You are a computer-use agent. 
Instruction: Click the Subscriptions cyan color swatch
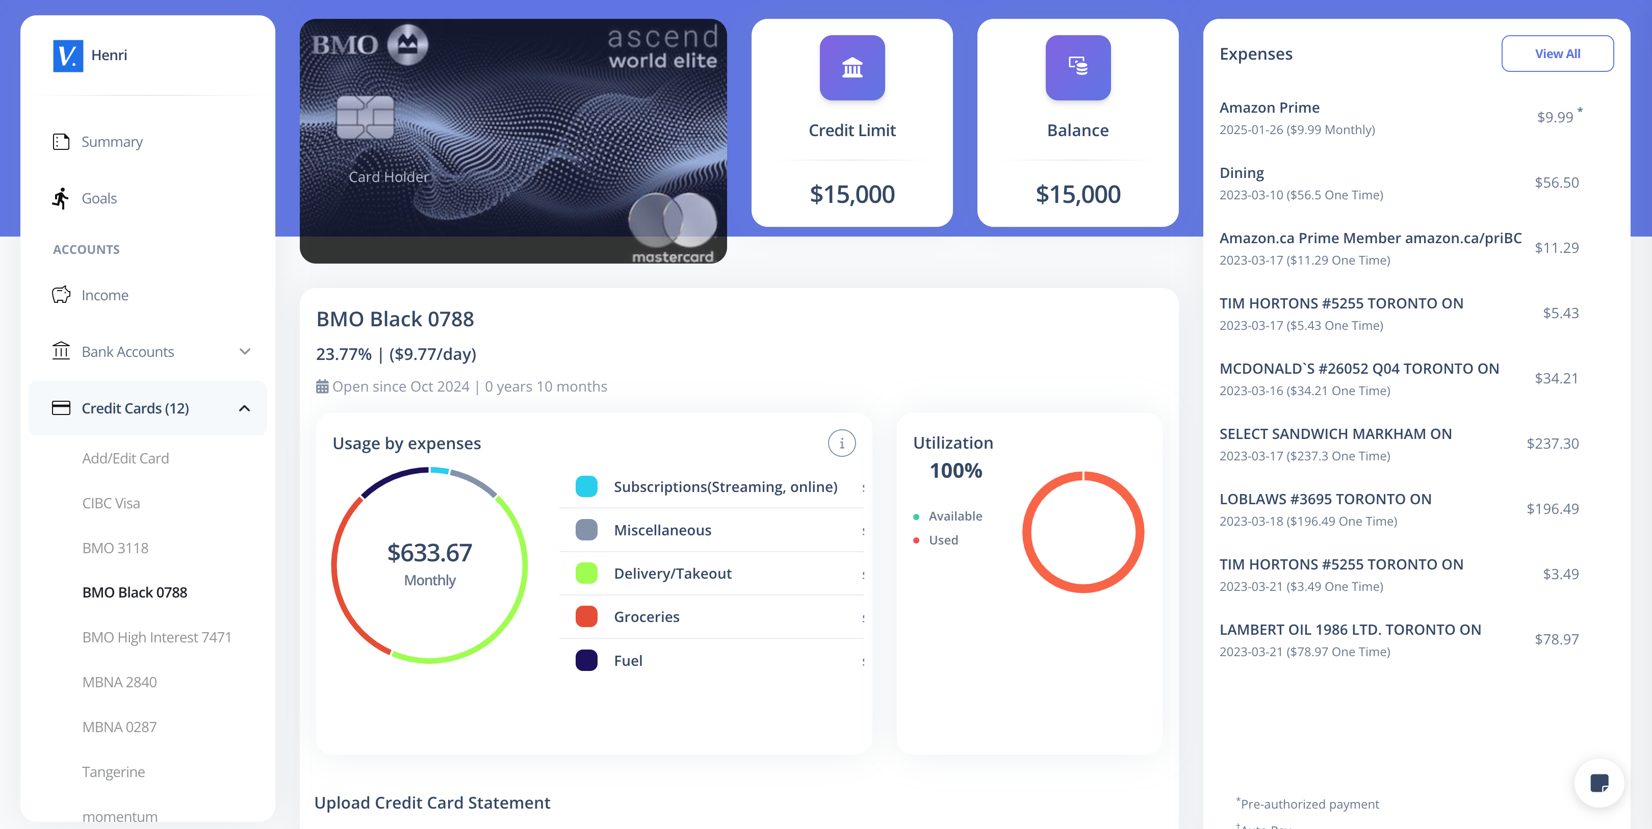(587, 486)
